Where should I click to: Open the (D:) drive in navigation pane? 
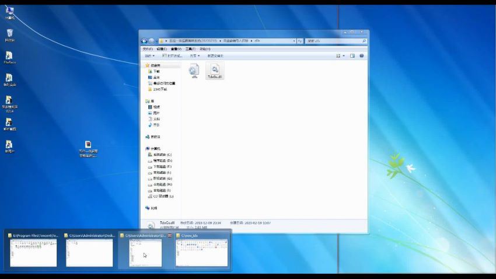[x=160, y=161]
